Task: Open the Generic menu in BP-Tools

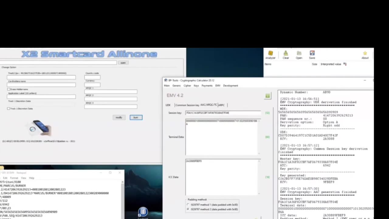Action: (x=177, y=85)
